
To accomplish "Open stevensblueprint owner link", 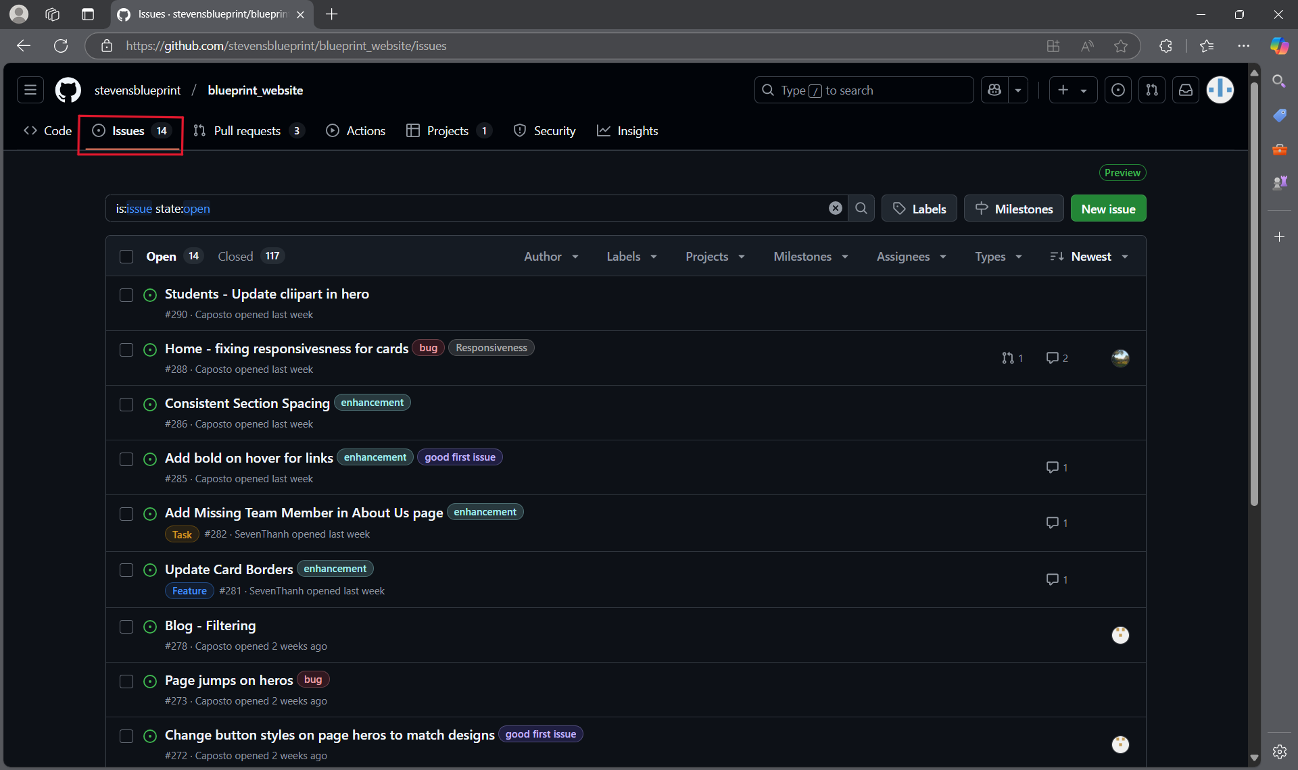I will pyautogui.click(x=137, y=90).
